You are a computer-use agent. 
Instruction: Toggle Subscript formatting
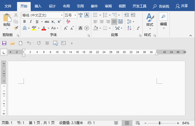(x=53, y=22)
